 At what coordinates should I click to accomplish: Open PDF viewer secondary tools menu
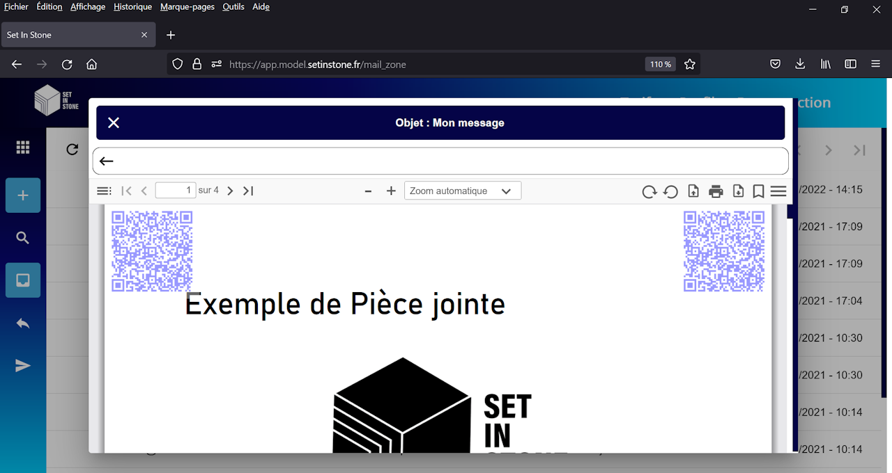[778, 191]
